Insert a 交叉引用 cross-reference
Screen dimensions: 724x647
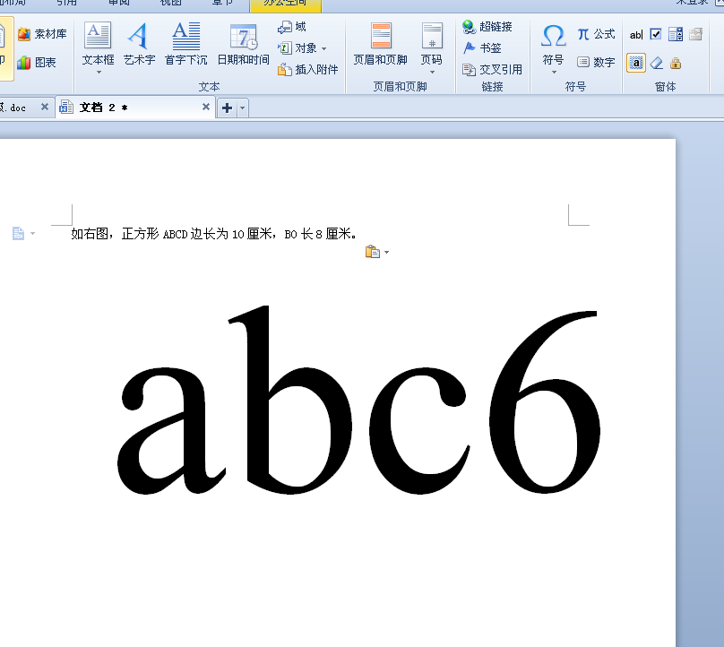[x=492, y=70]
